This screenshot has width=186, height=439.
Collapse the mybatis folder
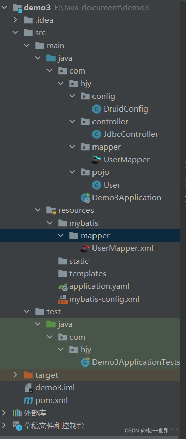50,223
